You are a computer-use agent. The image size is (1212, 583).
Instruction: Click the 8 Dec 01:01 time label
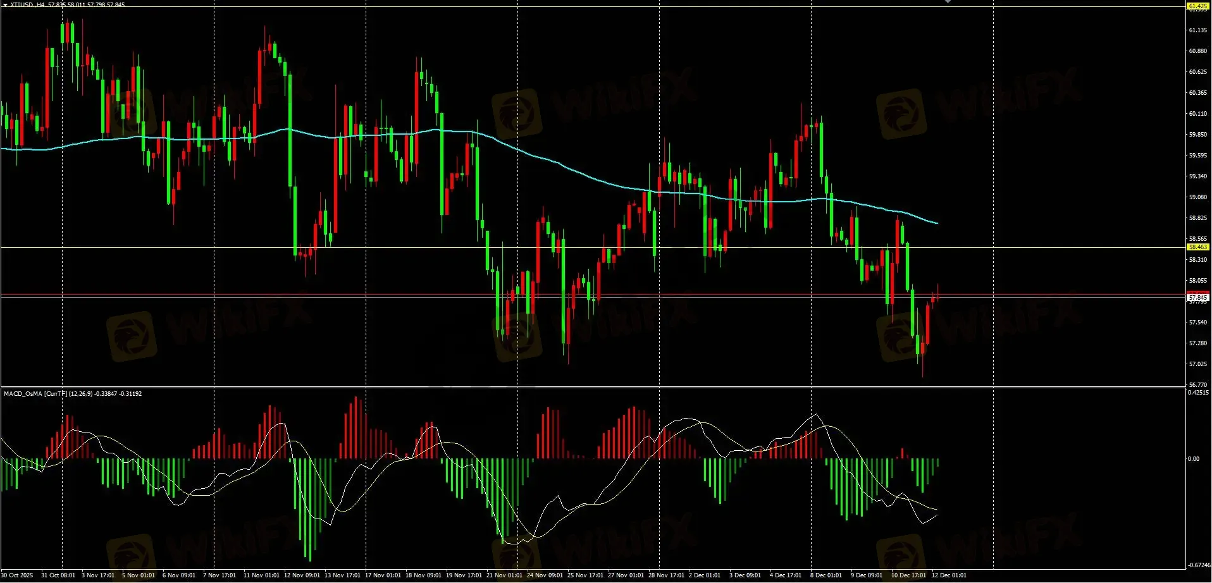tap(826, 575)
